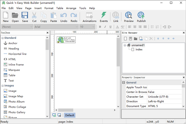This screenshot has height=124, width=186.
Task: Select the Image Map tool
Action: pos(13,96)
